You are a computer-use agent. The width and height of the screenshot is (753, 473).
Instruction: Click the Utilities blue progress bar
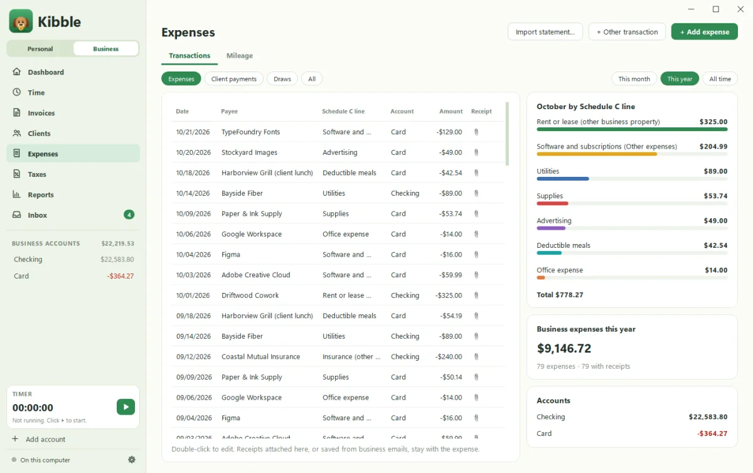pos(563,179)
